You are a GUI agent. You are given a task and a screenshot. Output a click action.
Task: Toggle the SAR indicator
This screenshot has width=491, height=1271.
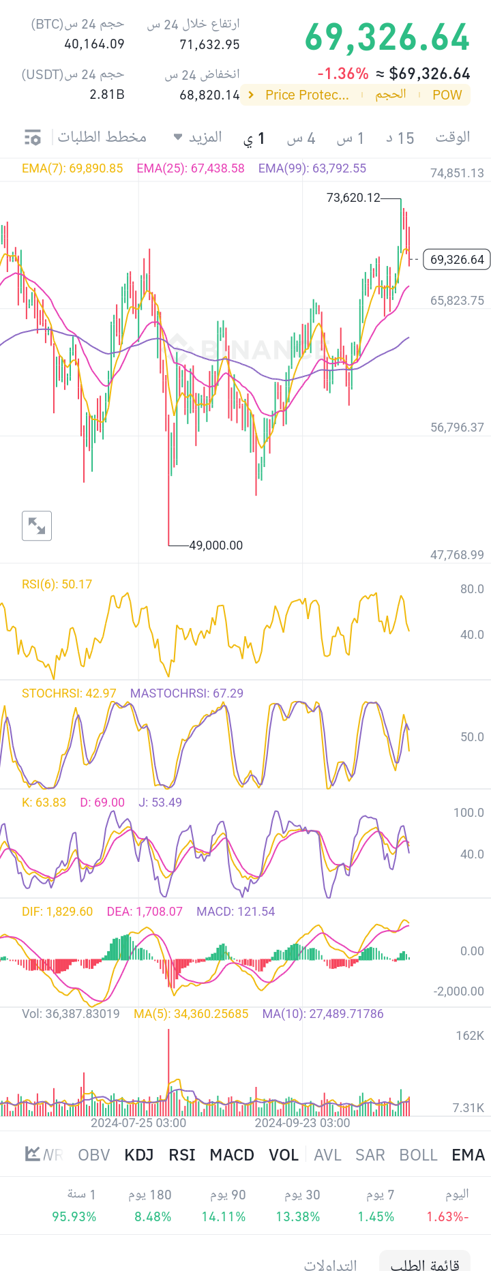pyautogui.click(x=370, y=1154)
